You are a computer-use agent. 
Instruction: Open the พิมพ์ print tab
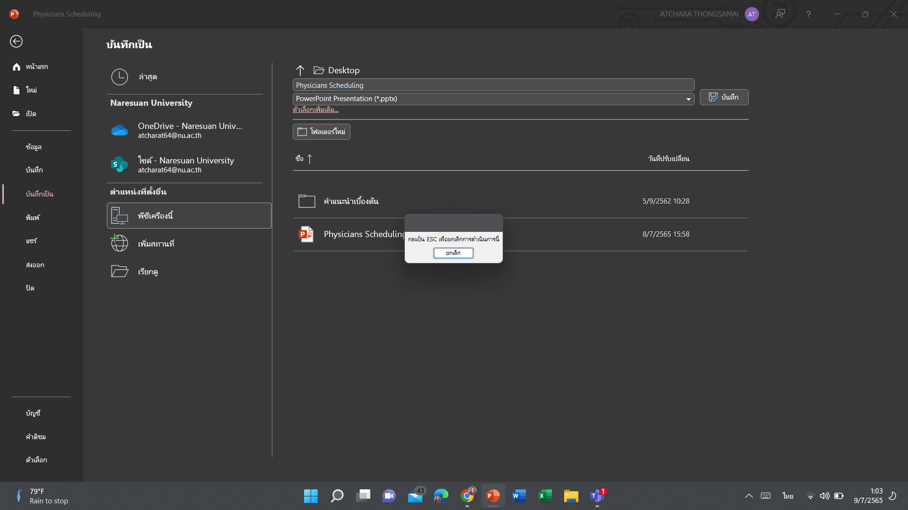pos(33,218)
